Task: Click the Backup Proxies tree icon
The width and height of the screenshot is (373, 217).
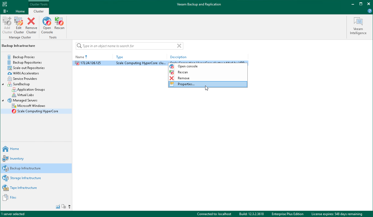Action: click(9, 57)
